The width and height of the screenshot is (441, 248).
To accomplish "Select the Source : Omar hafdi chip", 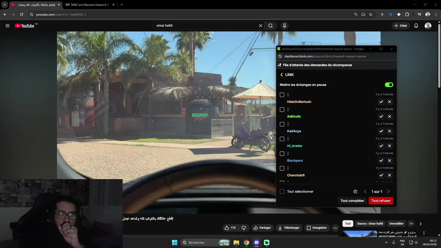I will (x=370, y=224).
